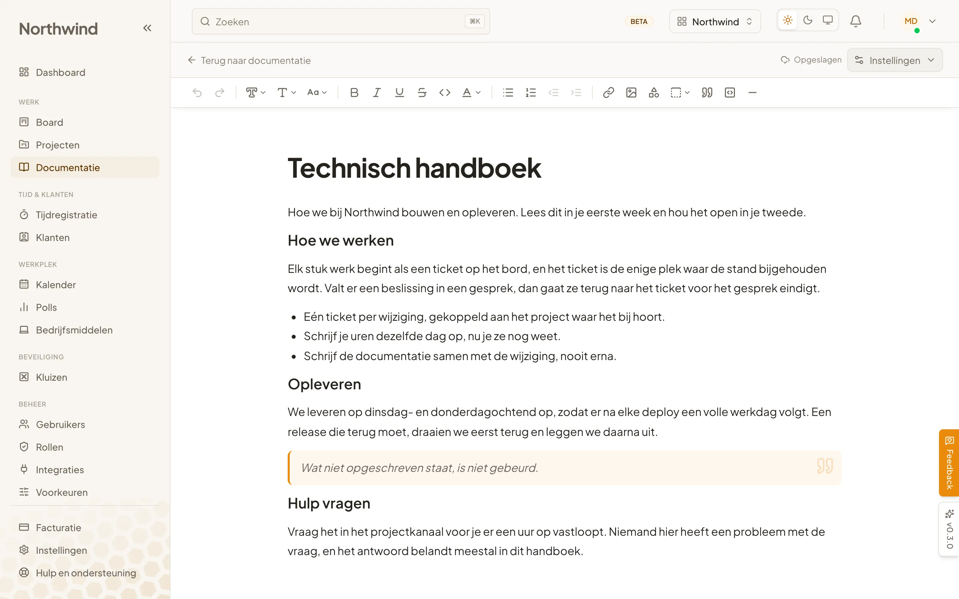
Task: Apply underline formatting
Action: 400,93
